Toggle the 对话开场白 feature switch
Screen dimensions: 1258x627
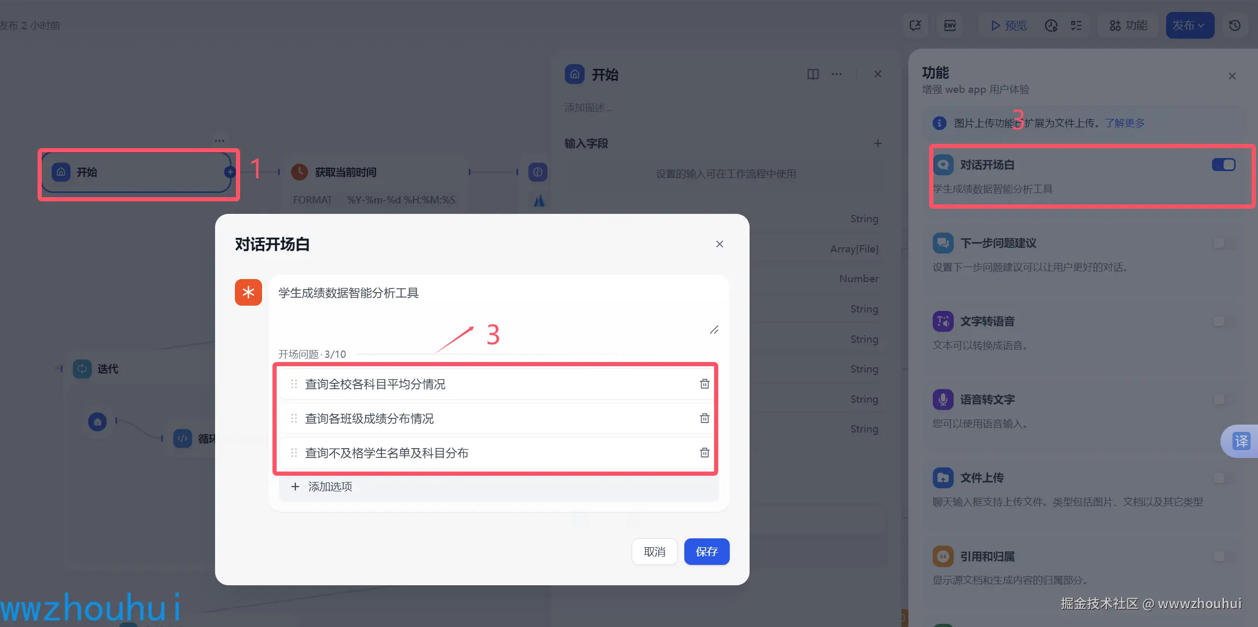(1224, 165)
